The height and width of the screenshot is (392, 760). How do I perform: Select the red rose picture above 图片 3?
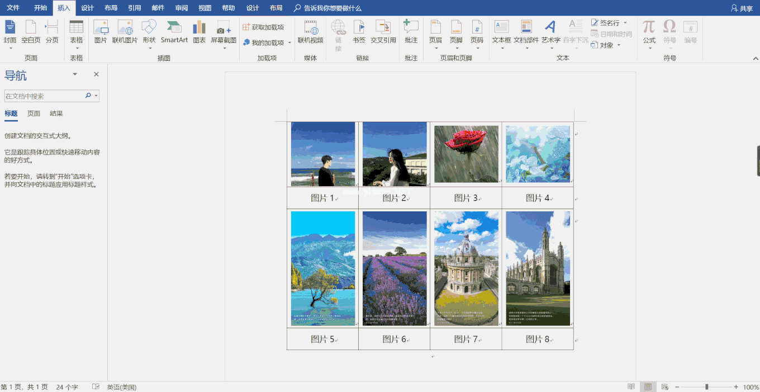coord(466,154)
